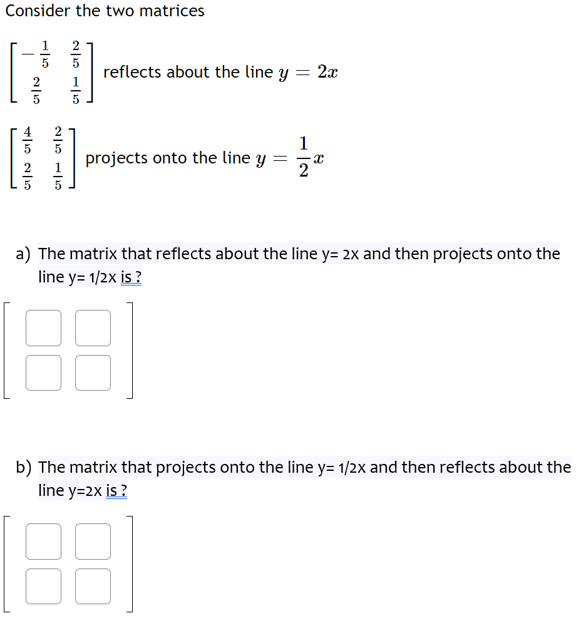Click the 'a)' label

point(23,254)
